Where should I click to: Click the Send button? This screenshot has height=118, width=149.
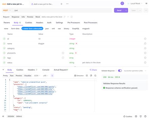[x=119, y=10]
